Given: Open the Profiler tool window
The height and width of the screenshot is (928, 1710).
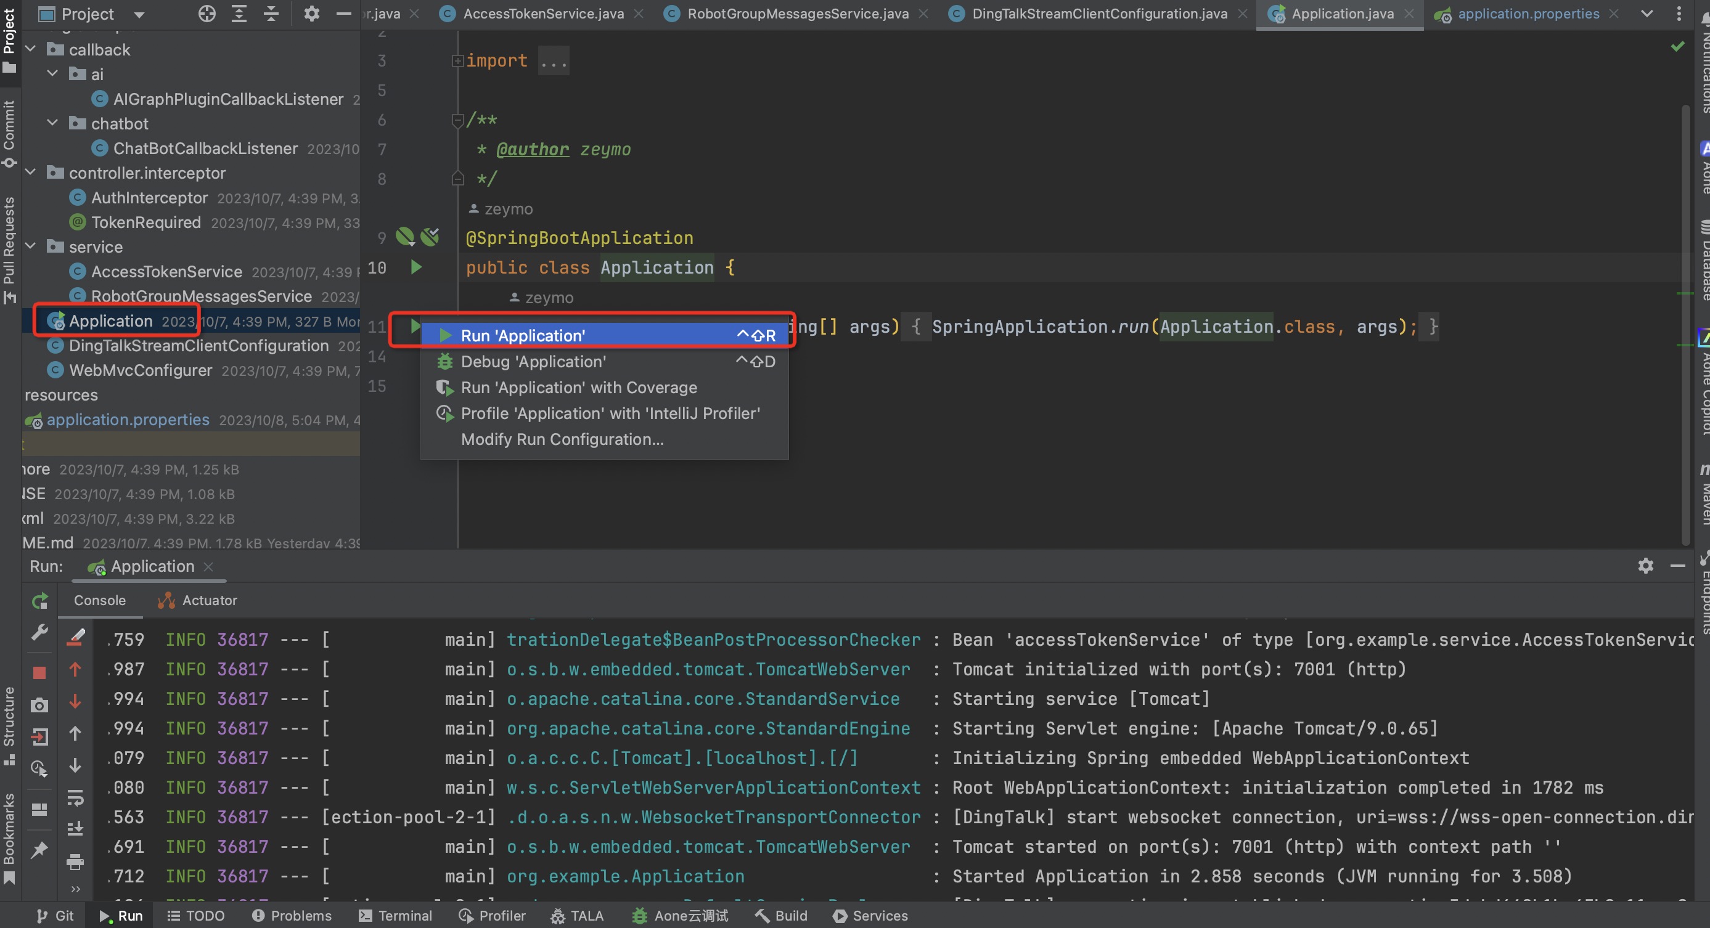Looking at the screenshot, I should 492,916.
